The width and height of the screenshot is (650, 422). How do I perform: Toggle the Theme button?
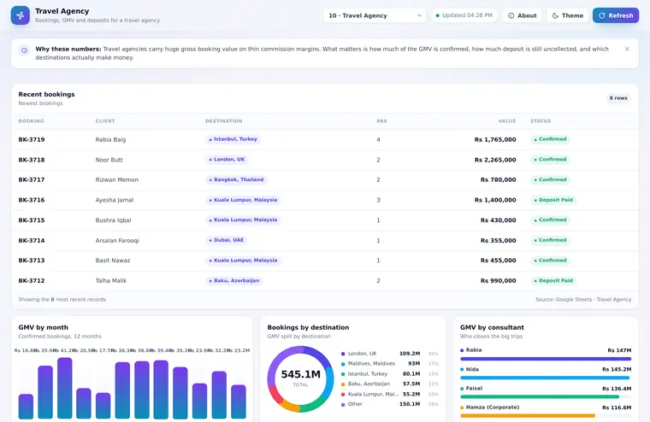(x=568, y=15)
